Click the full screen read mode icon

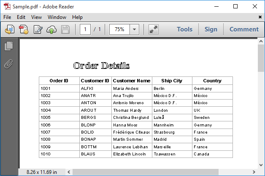[154, 29]
